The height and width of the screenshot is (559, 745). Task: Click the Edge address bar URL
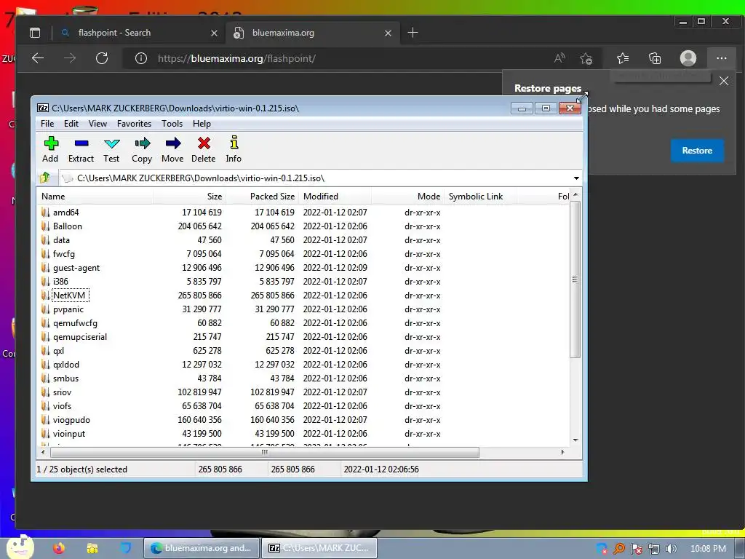coord(236,58)
